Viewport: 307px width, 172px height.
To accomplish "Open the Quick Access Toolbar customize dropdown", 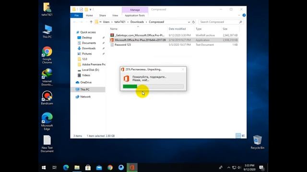I will [91, 10].
